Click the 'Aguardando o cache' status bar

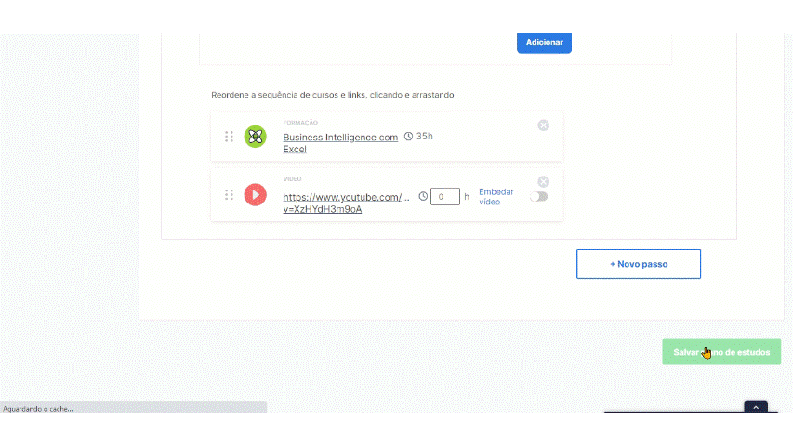pos(132,408)
